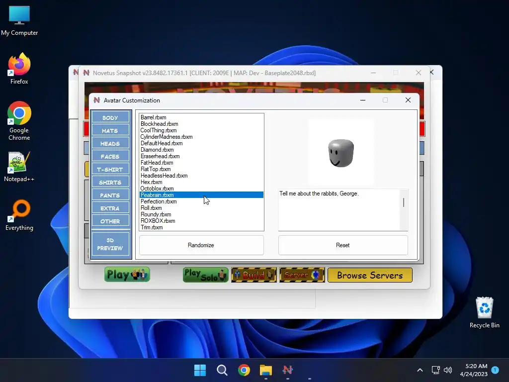509x382 pixels.
Task: Open My Computer desktop icon
Action: (x=19, y=21)
